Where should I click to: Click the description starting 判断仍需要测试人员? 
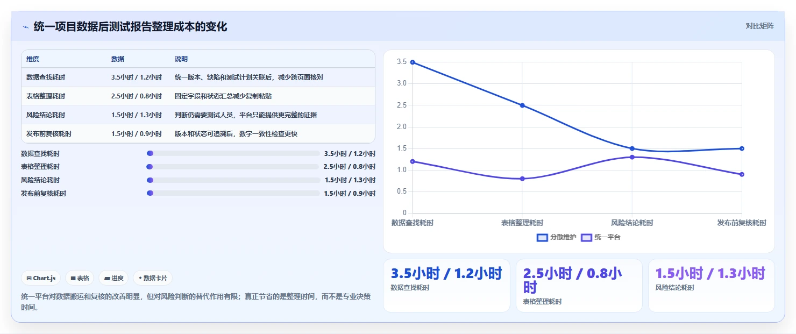pyautogui.click(x=246, y=115)
